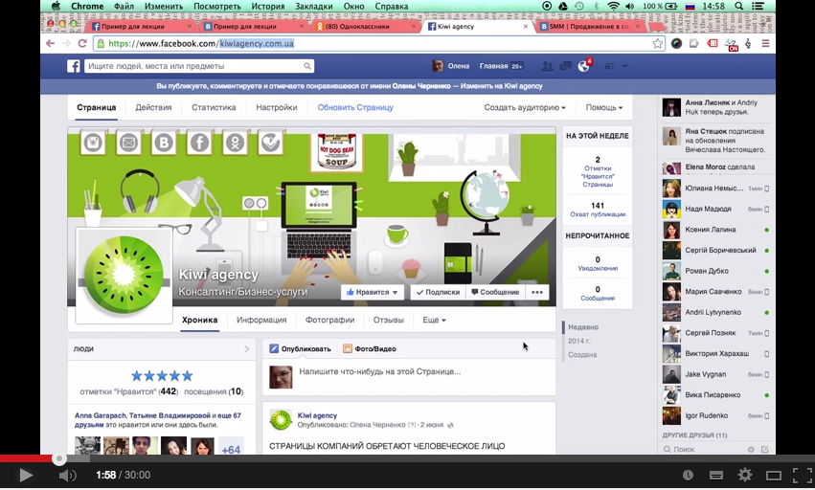Toggle the Подписки following button
Screen dimensions: 815x490
tap(439, 292)
